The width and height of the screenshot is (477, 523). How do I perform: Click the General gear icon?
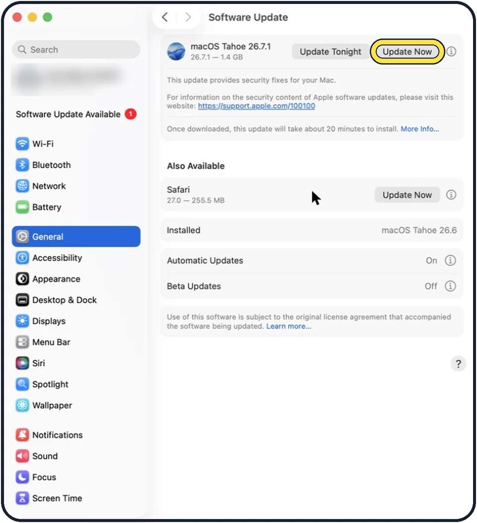coord(22,237)
